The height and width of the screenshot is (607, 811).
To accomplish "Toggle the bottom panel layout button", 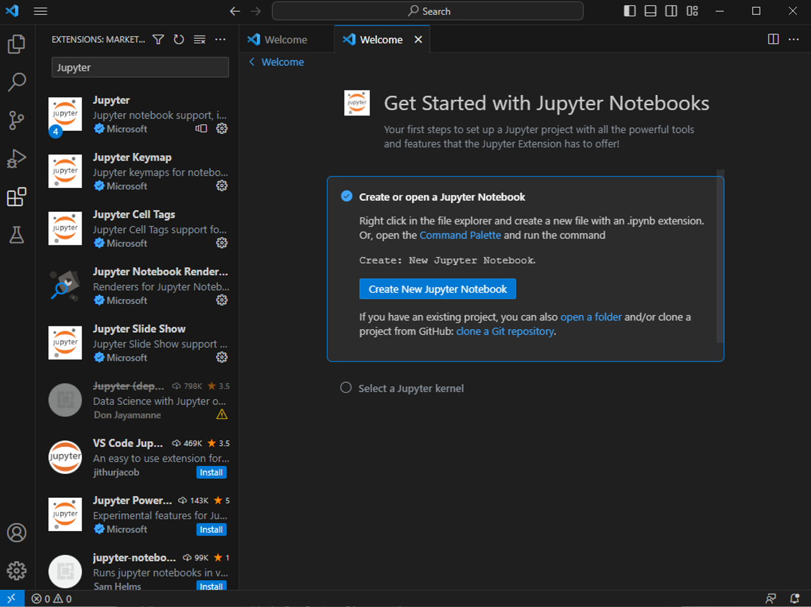I will coord(650,11).
